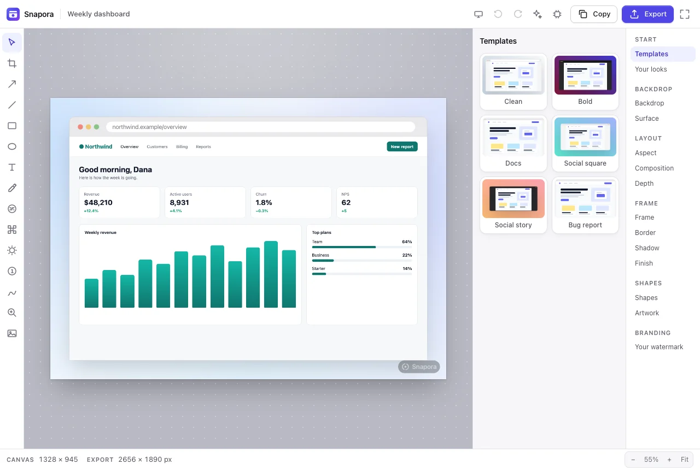Choose the Clean template thumbnail
The height and width of the screenshot is (470, 700).
[x=514, y=81]
